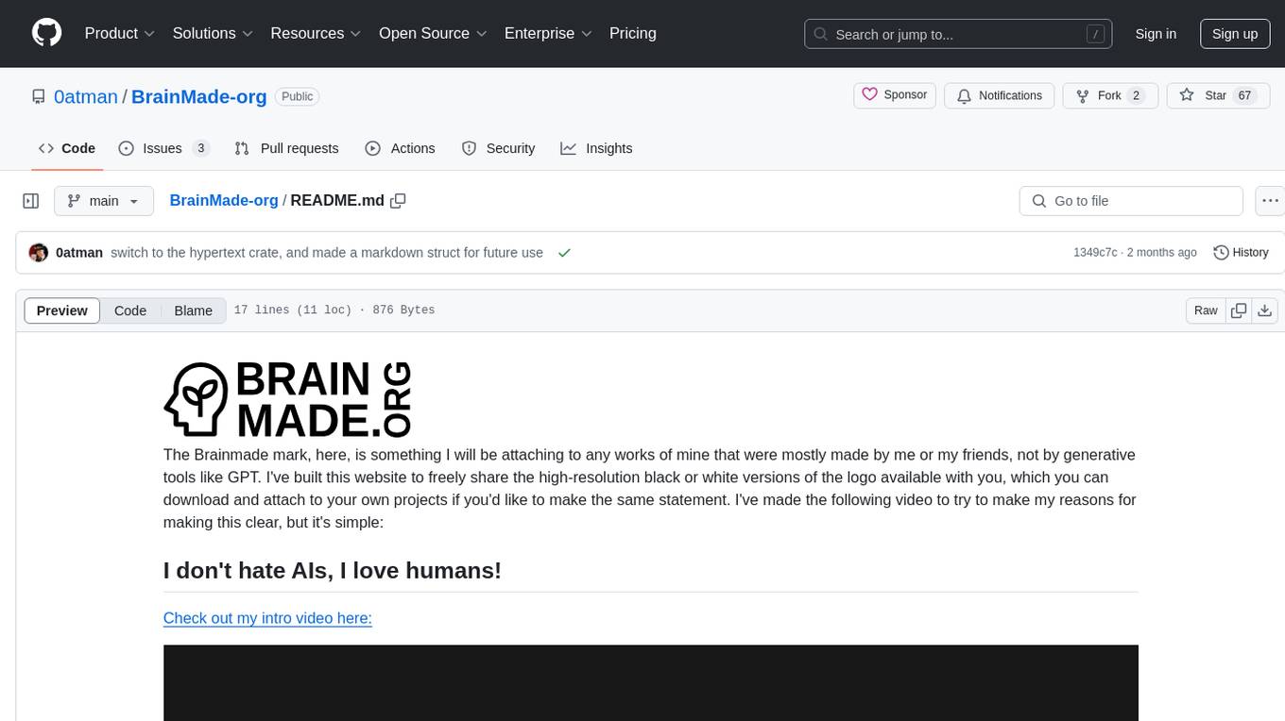Expand the Solutions menu

point(213,33)
